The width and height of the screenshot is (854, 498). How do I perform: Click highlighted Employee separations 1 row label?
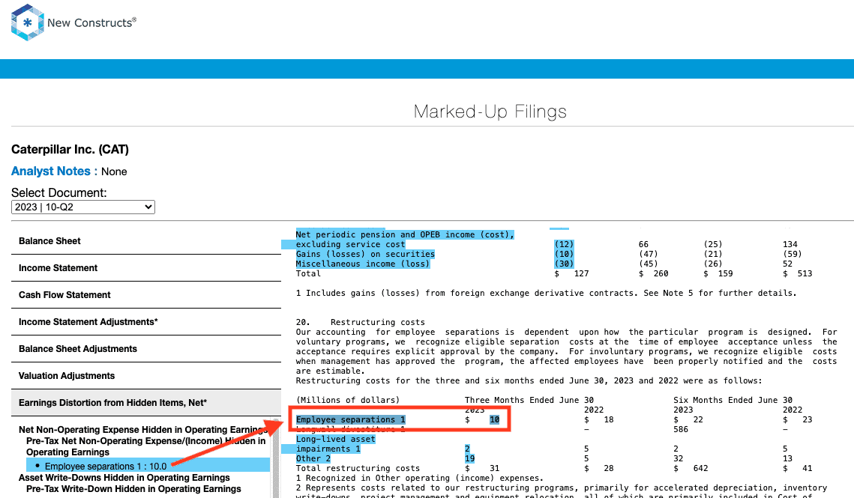pyautogui.click(x=351, y=419)
